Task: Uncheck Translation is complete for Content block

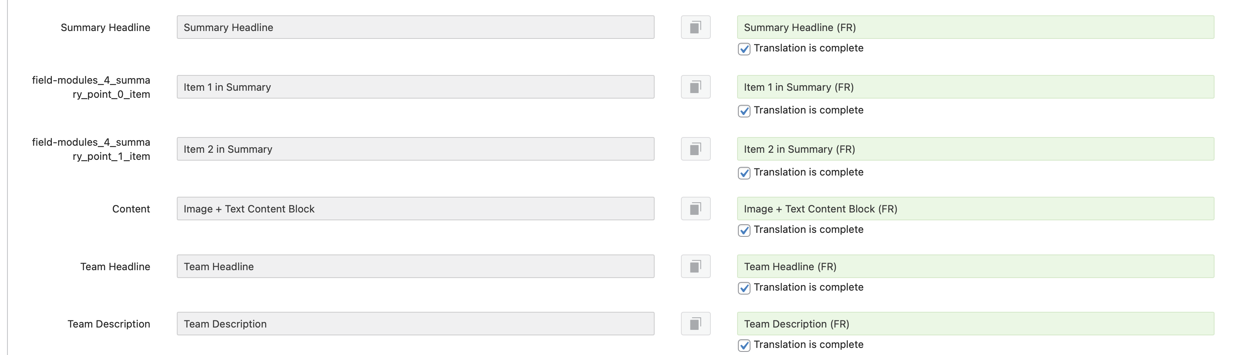Action: click(x=744, y=230)
